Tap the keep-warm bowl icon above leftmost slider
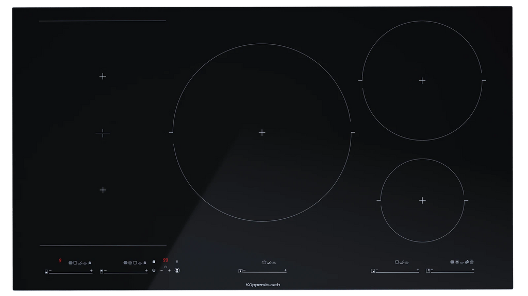Screen dimensions: 528x296 click(x=85, y=263)
